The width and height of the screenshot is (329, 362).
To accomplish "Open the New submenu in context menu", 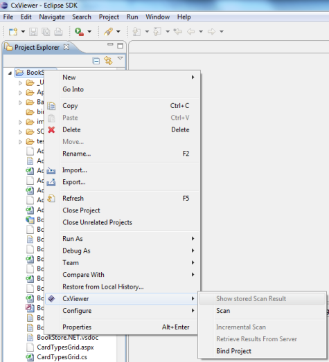I will (123, 78).
